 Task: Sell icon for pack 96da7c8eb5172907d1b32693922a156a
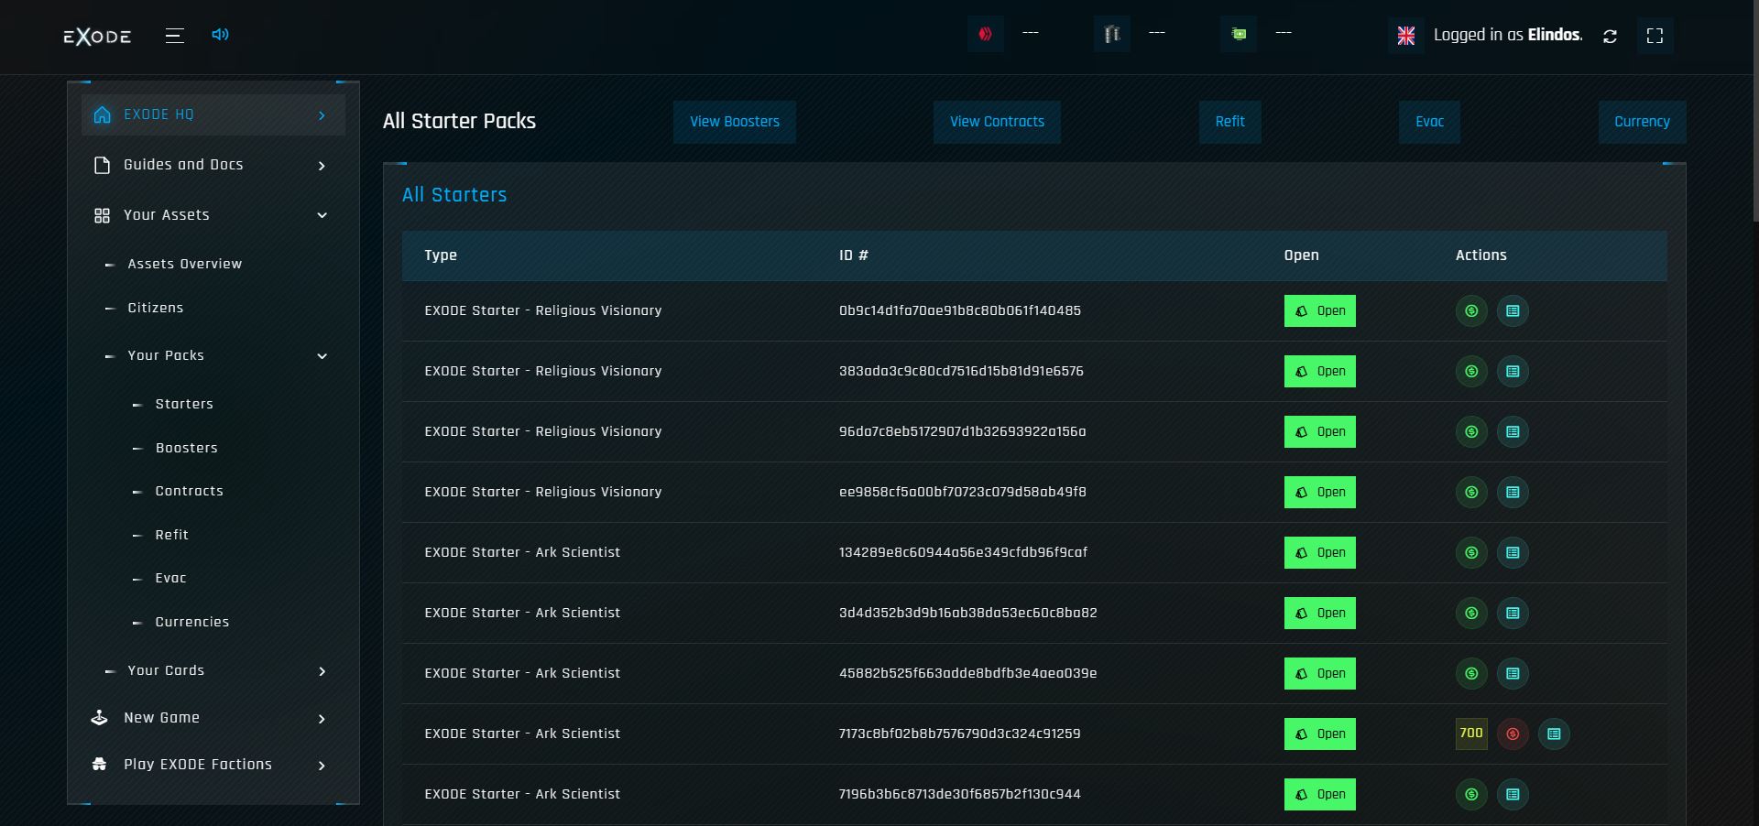click(1471, 432)
